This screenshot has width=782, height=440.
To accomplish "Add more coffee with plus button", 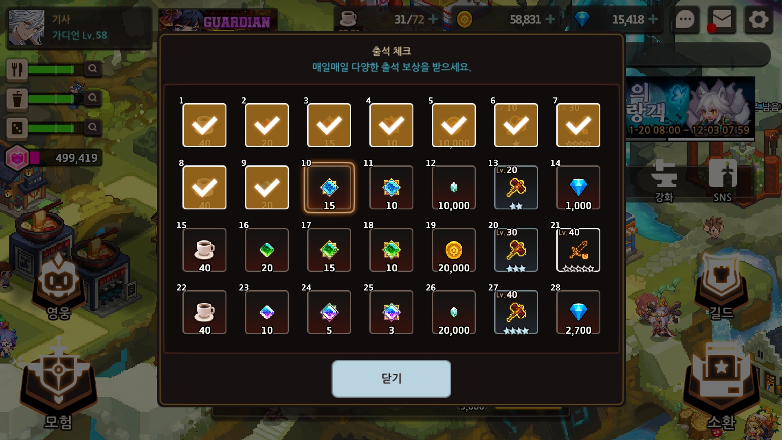I will coord(433,19).
